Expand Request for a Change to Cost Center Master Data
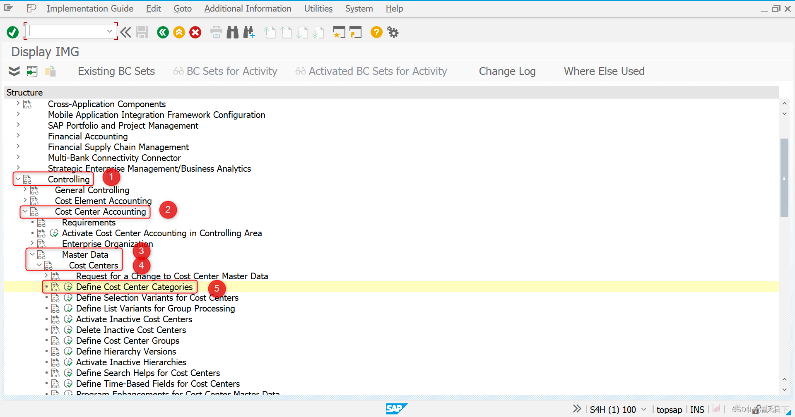This screenshot has width=795, height=417. pos(46,275)
